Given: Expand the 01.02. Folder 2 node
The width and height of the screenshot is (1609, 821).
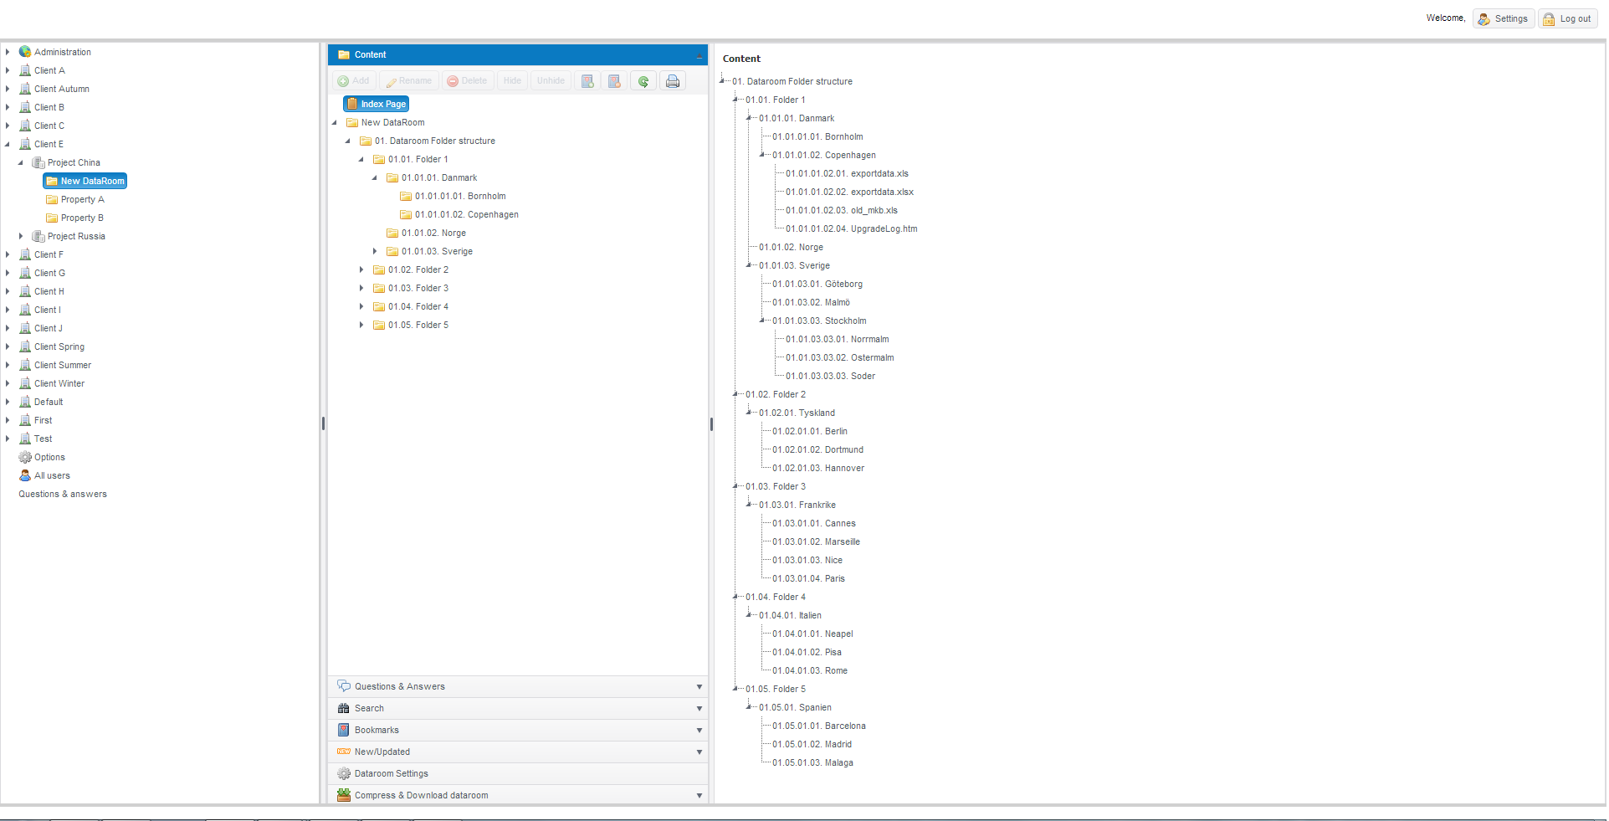Looking at the screenshot, I should point(361,269).
